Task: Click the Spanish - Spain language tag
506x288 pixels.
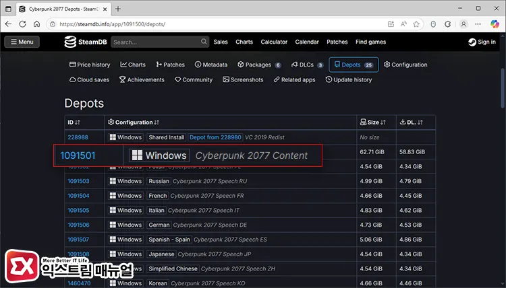Action: [x=169, y=240]
